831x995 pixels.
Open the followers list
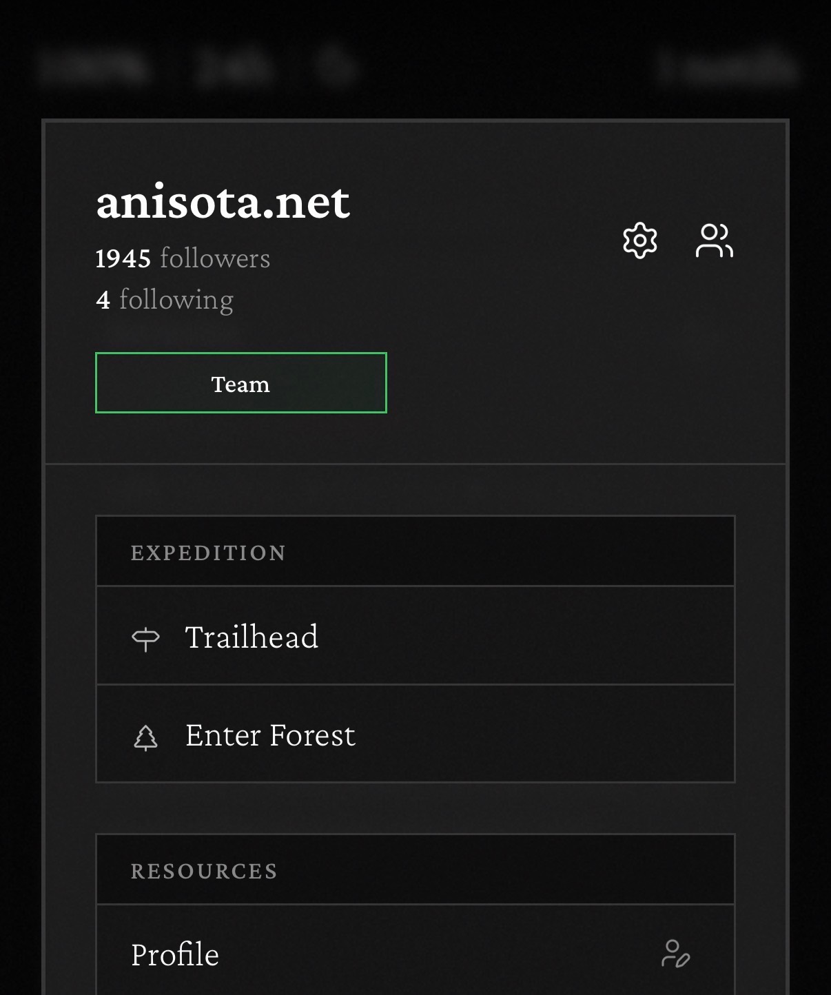(x=183, y=258)
